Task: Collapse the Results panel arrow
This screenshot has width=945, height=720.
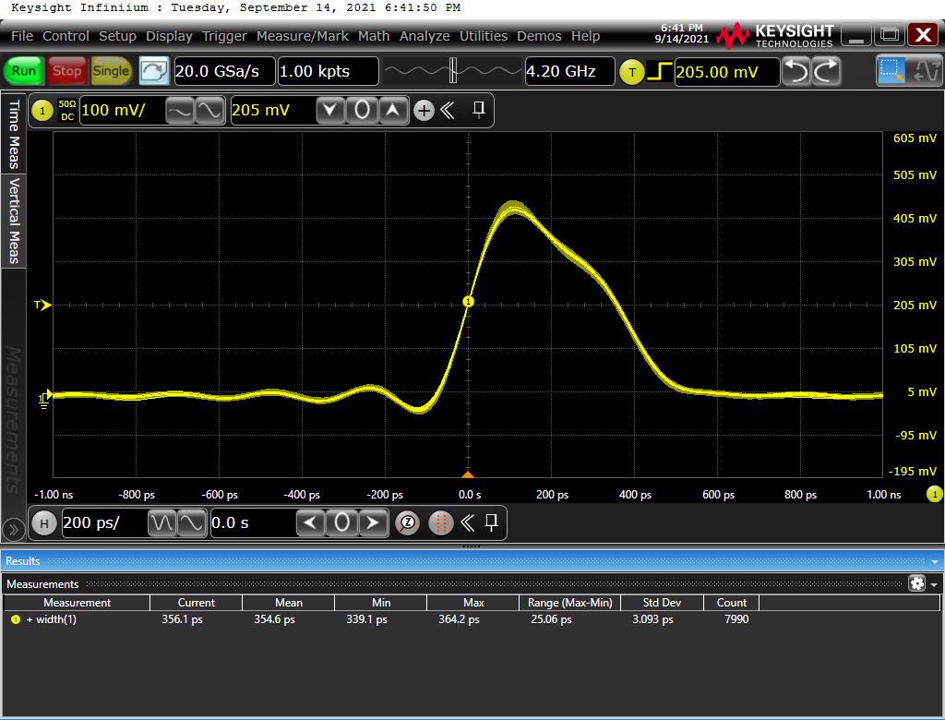Action: click(936, 561)
